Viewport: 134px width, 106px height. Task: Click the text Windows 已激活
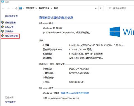[x=51, y=93]
